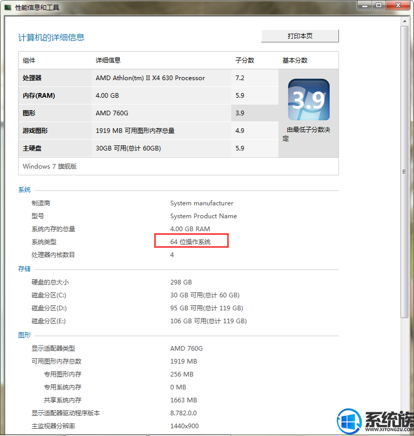
Task: Click the 图形 subscore 3.9 cell
Action: point(255,113)
